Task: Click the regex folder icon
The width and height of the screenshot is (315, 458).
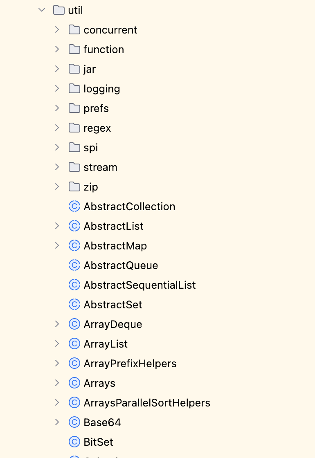Action: (74, 128)
